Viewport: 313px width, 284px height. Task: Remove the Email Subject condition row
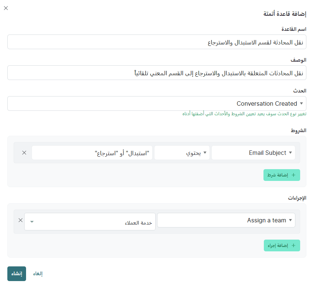(x=24, y=153)
